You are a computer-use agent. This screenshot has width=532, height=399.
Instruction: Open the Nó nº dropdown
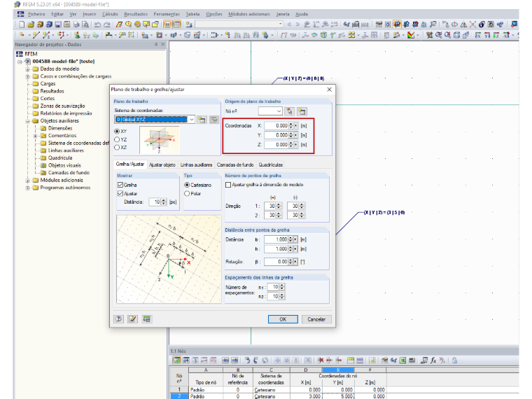click(x=279, y=111)
